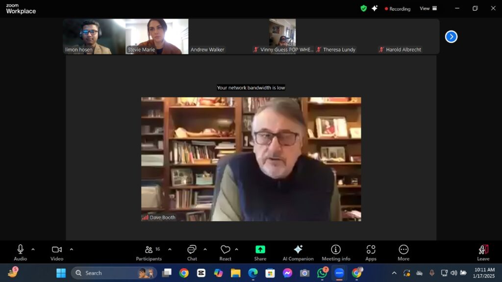Toggle the camera Video button
The height and width of the screenshot is (282, 502).
click(x=57, y=253)
